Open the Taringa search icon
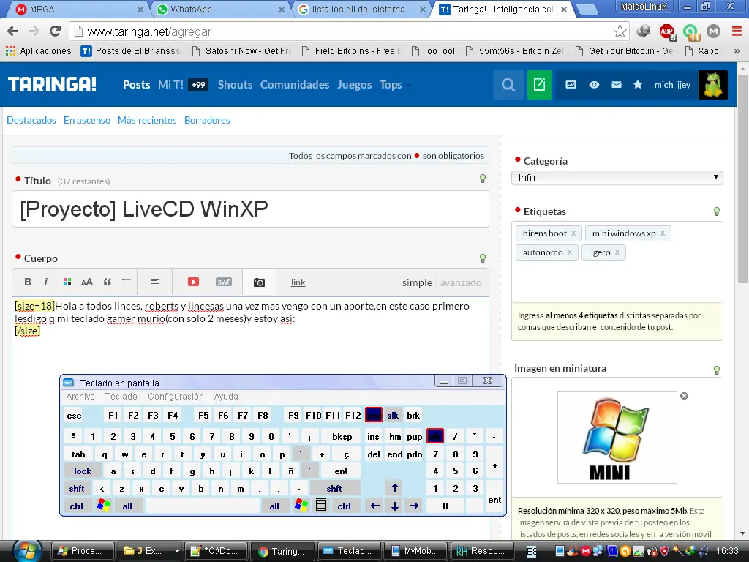This screenshot has width=749, height=562. 508,85
